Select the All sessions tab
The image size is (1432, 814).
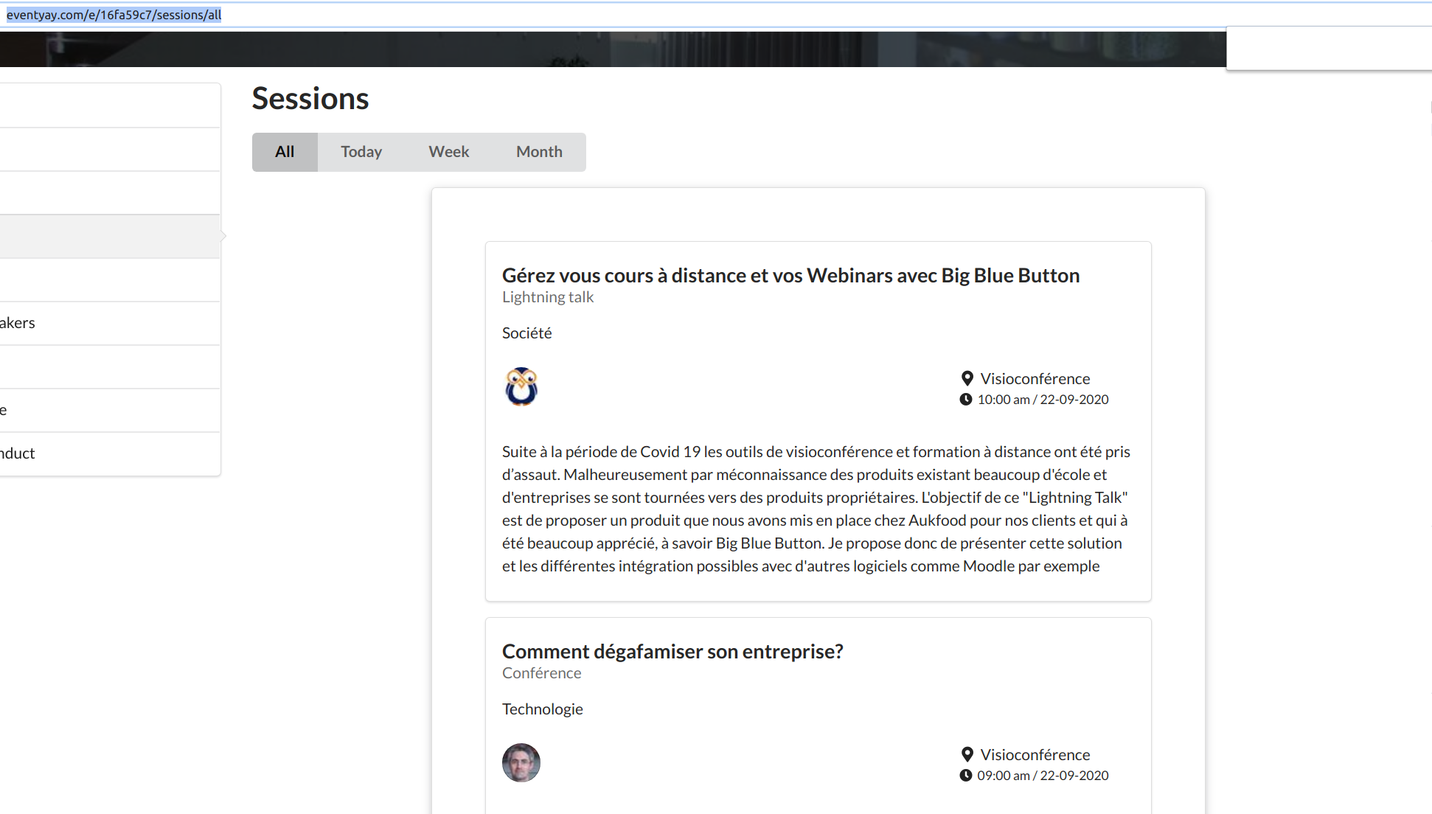tap(285, 152)
